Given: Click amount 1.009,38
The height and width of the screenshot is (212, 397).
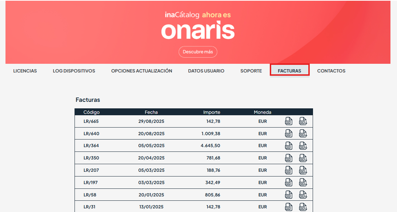Looking at the screenshot, I should coord(210,133).
